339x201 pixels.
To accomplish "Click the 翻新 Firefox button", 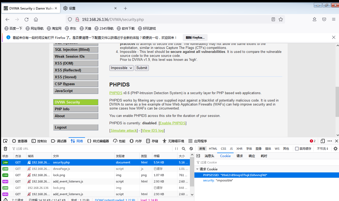I will pos(195,38).
